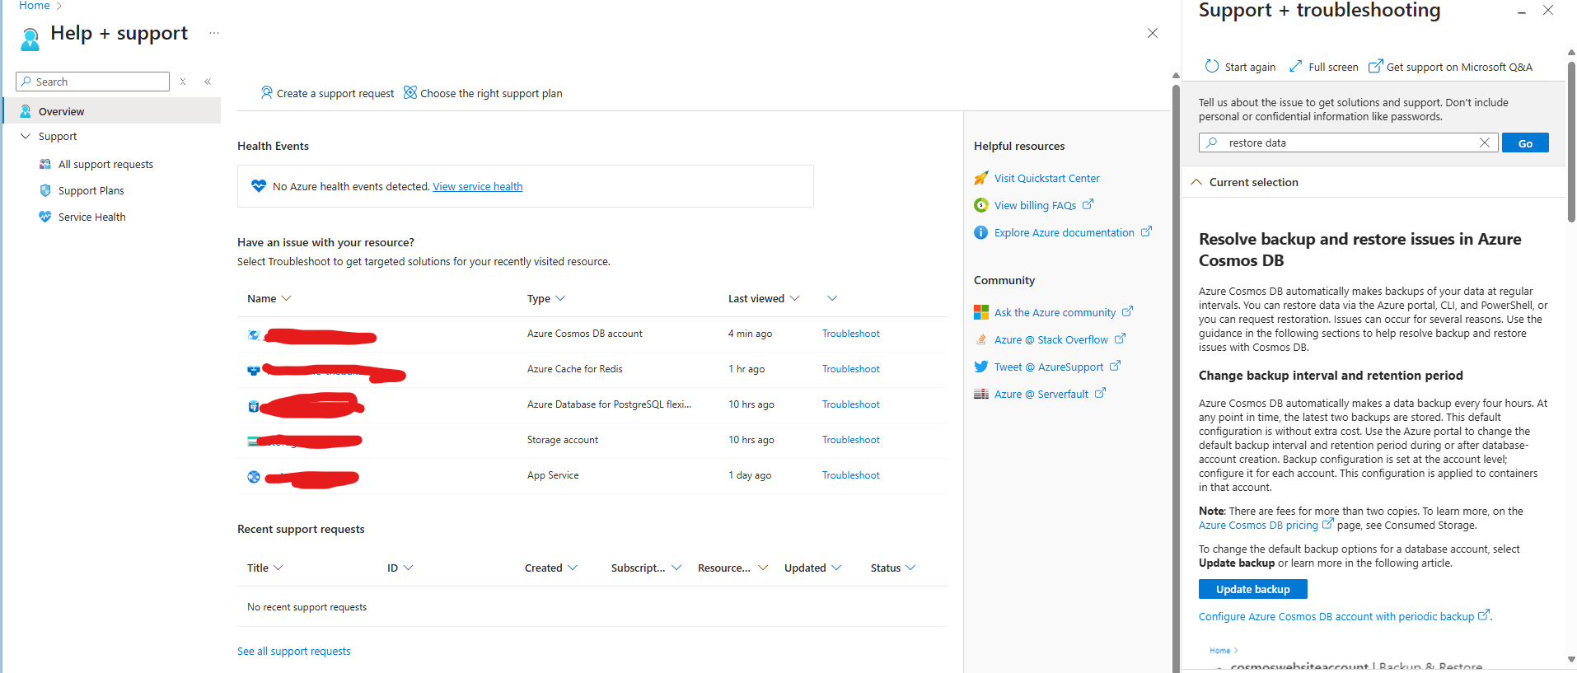1577x673 pixels.
Task: Troubleshoot the PostgreSQL flexible server
Action: (850, 404)
